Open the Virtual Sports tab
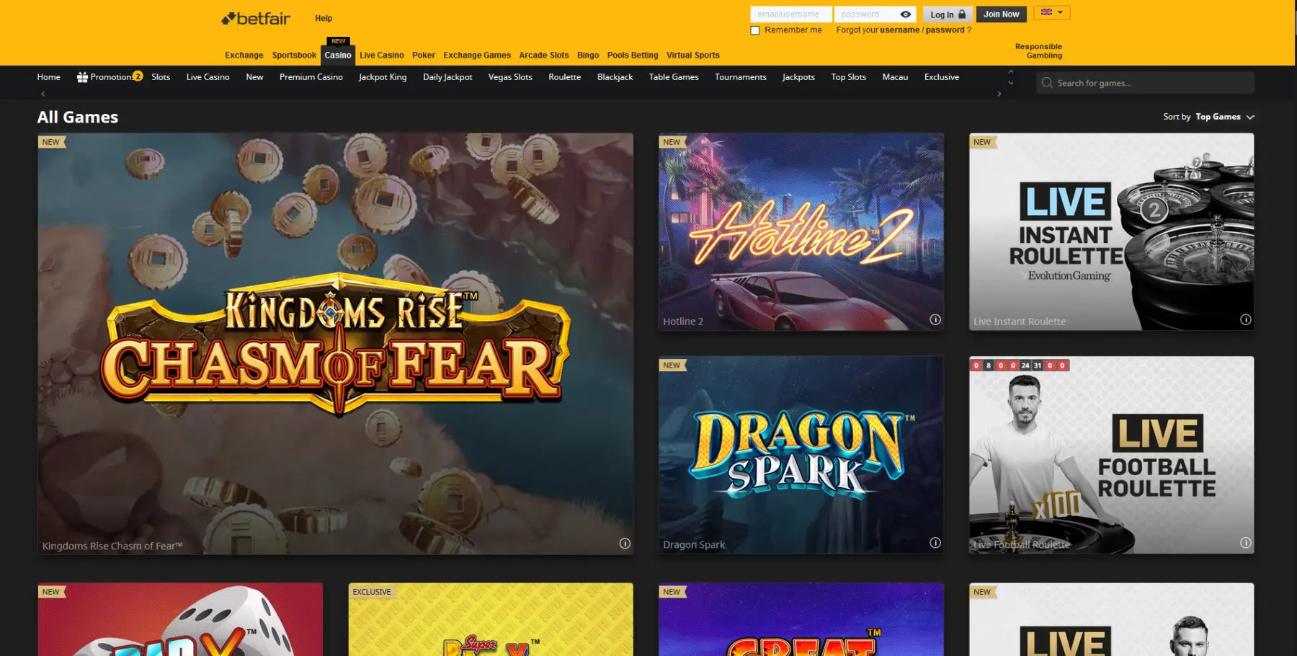 [x=693, y=56]
